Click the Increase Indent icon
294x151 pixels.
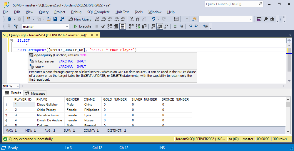coord(196,27)
